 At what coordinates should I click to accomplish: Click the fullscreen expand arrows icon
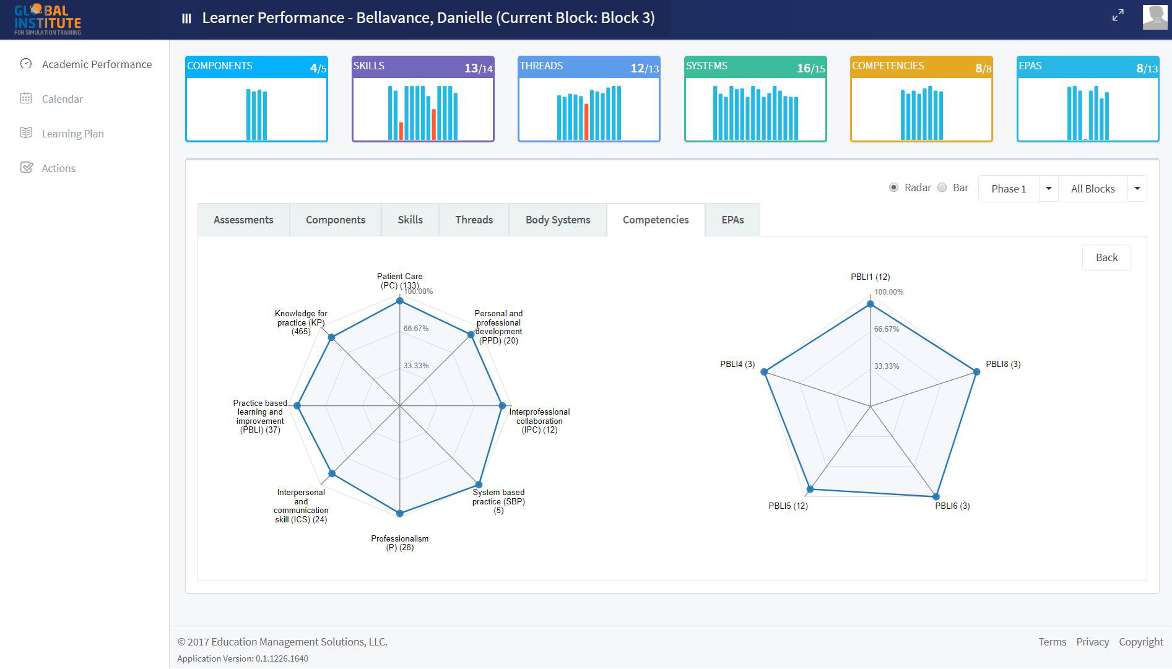click(1118, 16)
